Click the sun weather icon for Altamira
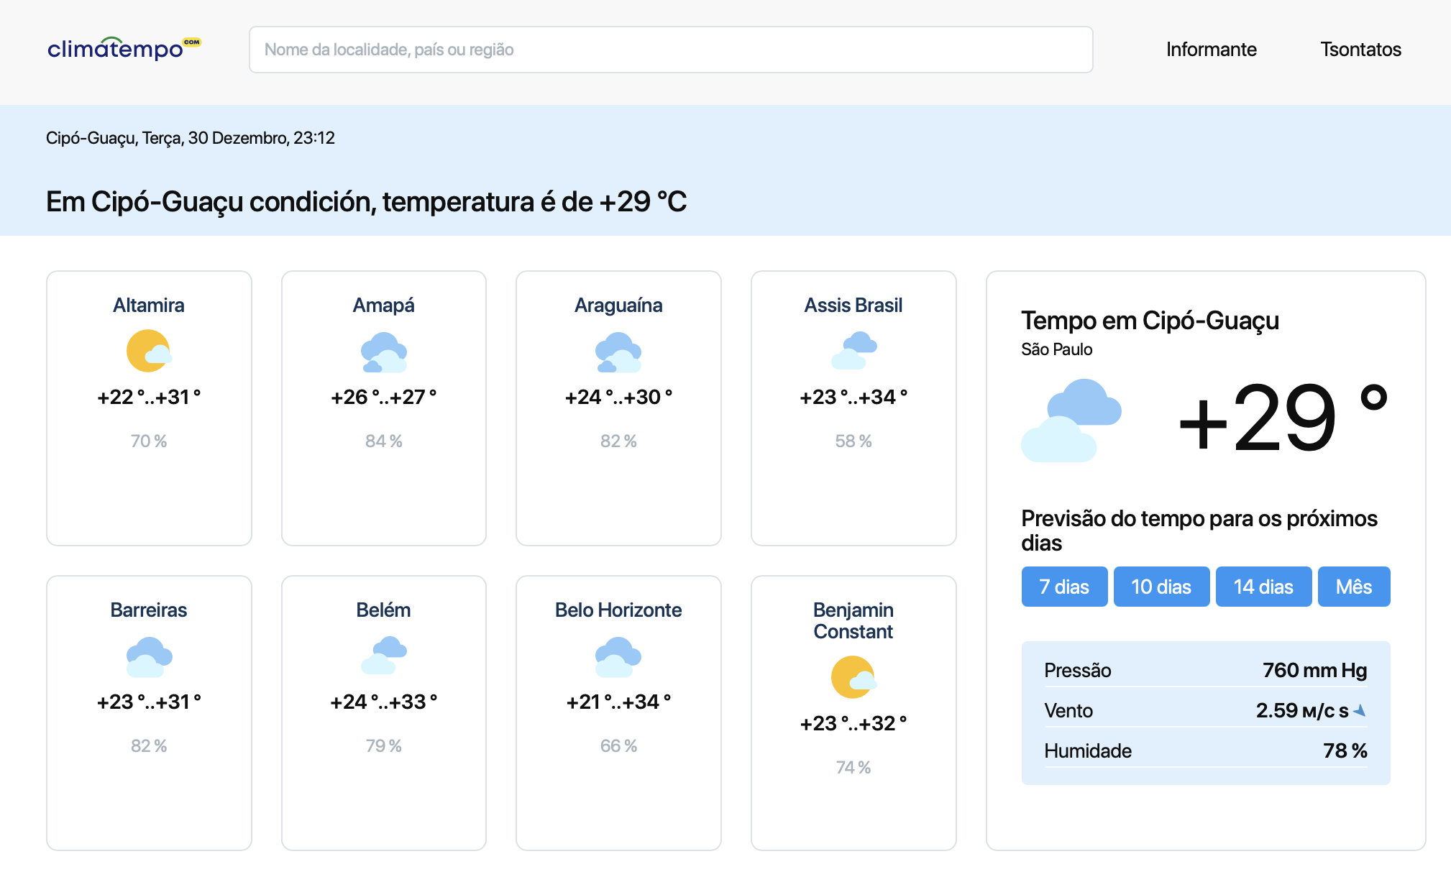This screenshot has height=877, width=1451. click(148, 351)
